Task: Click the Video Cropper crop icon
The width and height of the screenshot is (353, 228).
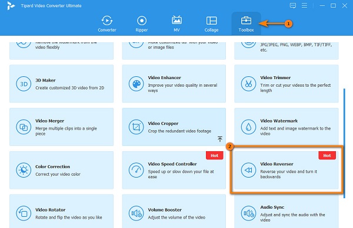Action: point(136,127)
